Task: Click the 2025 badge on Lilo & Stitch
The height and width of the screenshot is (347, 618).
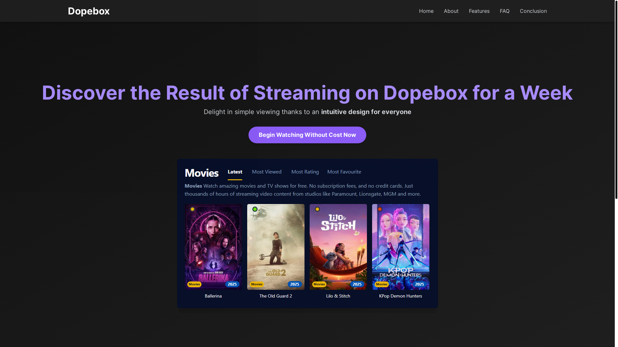Action: click(x=357, y=284)
